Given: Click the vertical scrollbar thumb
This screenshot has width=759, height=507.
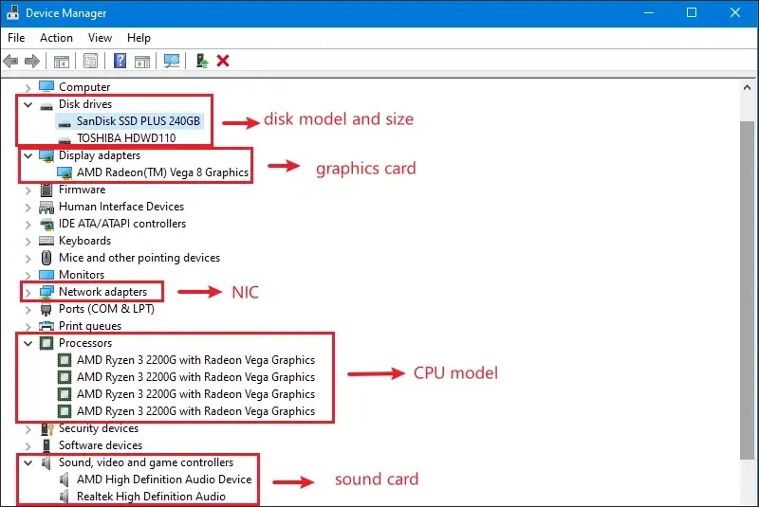Looking at the screenshot, I should point(747,291).
